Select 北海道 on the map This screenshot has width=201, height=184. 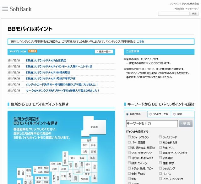94,127
